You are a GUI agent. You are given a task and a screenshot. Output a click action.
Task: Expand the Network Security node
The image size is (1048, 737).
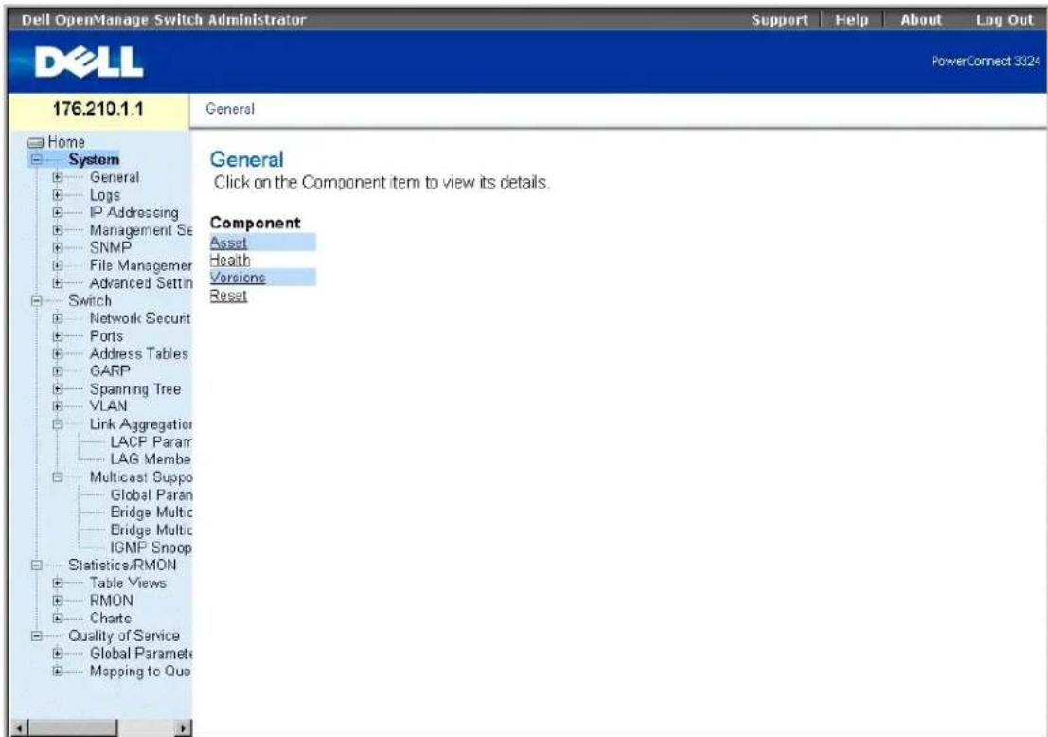tap(58, 318)
